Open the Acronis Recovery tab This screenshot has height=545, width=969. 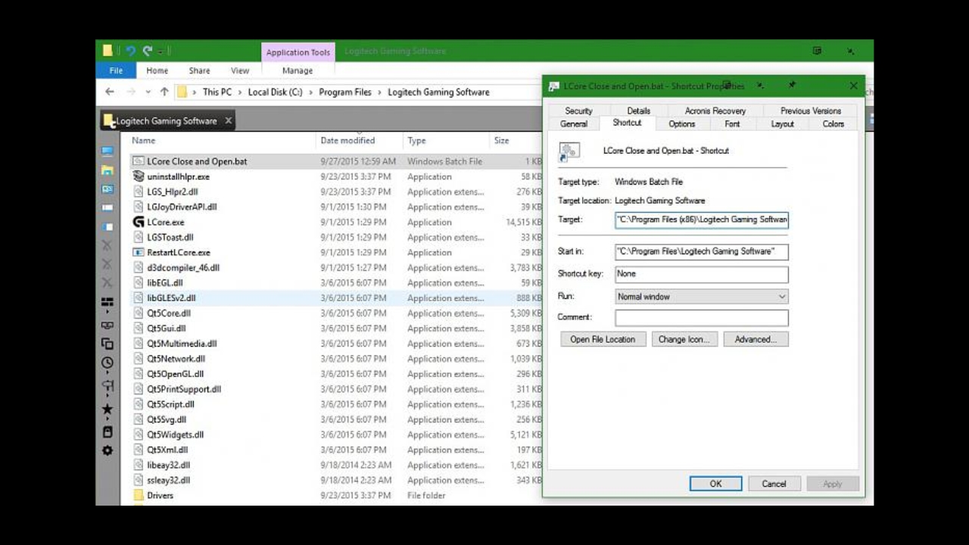click(715, 111)
